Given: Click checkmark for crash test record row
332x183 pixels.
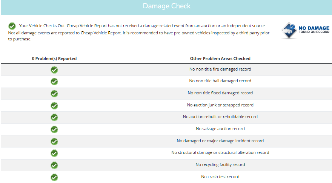Looking at the screenshot, I should (54, 177).
